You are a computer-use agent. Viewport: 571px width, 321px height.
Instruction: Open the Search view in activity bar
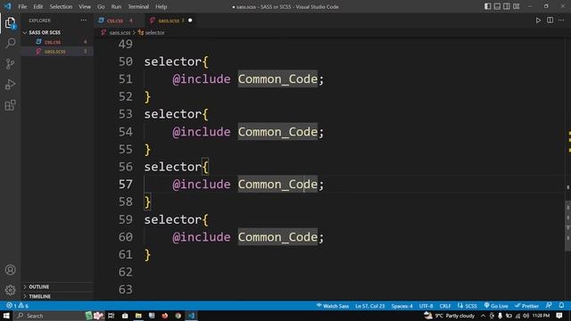coord(10,43)
